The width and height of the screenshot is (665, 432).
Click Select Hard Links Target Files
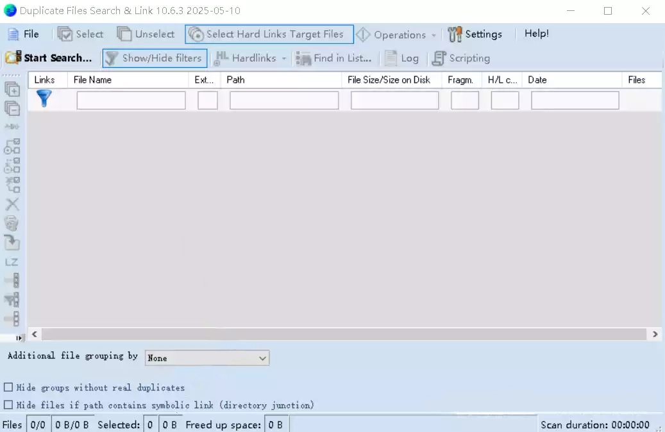pos(269,34)
